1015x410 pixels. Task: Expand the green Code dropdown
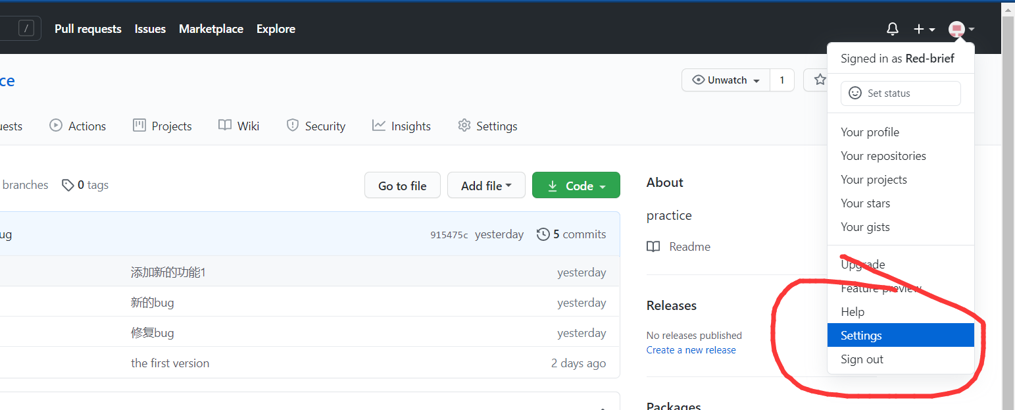click(576, 186)
